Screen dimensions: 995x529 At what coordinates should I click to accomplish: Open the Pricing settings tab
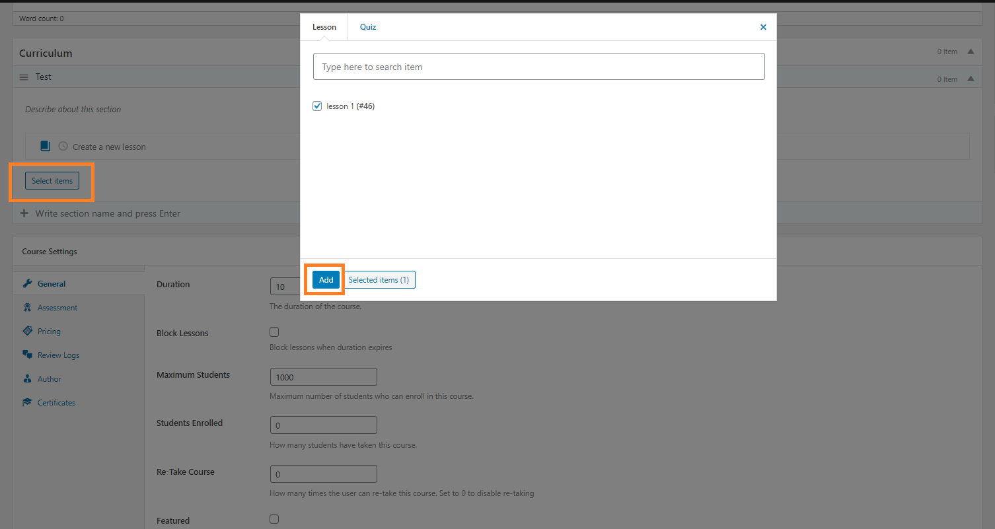coord(79,332)
